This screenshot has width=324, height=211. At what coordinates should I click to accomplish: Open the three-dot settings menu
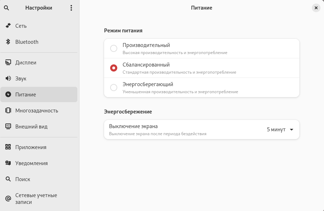click(x=71, y=8)
